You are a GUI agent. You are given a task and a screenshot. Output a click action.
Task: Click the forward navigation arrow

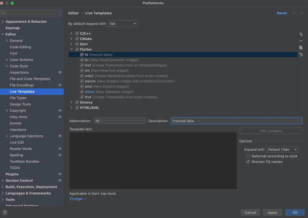[x=301, y=13]
